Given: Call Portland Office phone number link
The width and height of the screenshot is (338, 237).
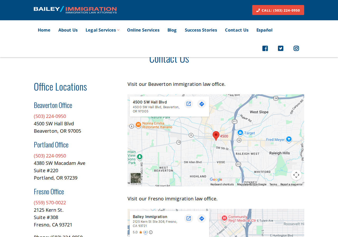Looking at the screenshot, I should (x=50, y=156).
